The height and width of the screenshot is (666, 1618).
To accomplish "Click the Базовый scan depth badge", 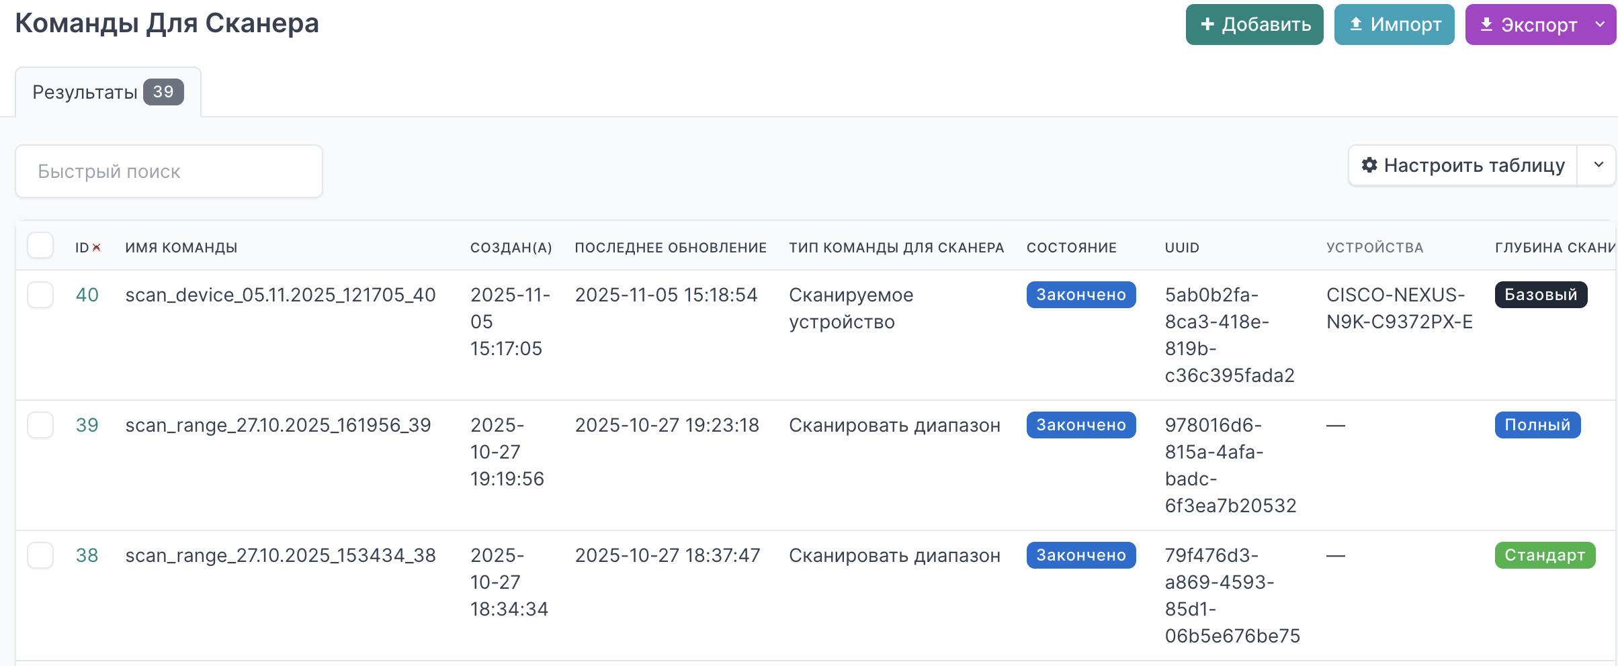I will (x=1540, y=295).
